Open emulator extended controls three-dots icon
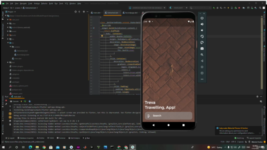 (202, 79)
